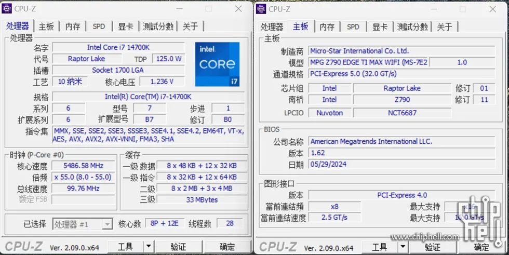
Task: Click American Megatrends International LLC. BIOS field
Action: 402,141
